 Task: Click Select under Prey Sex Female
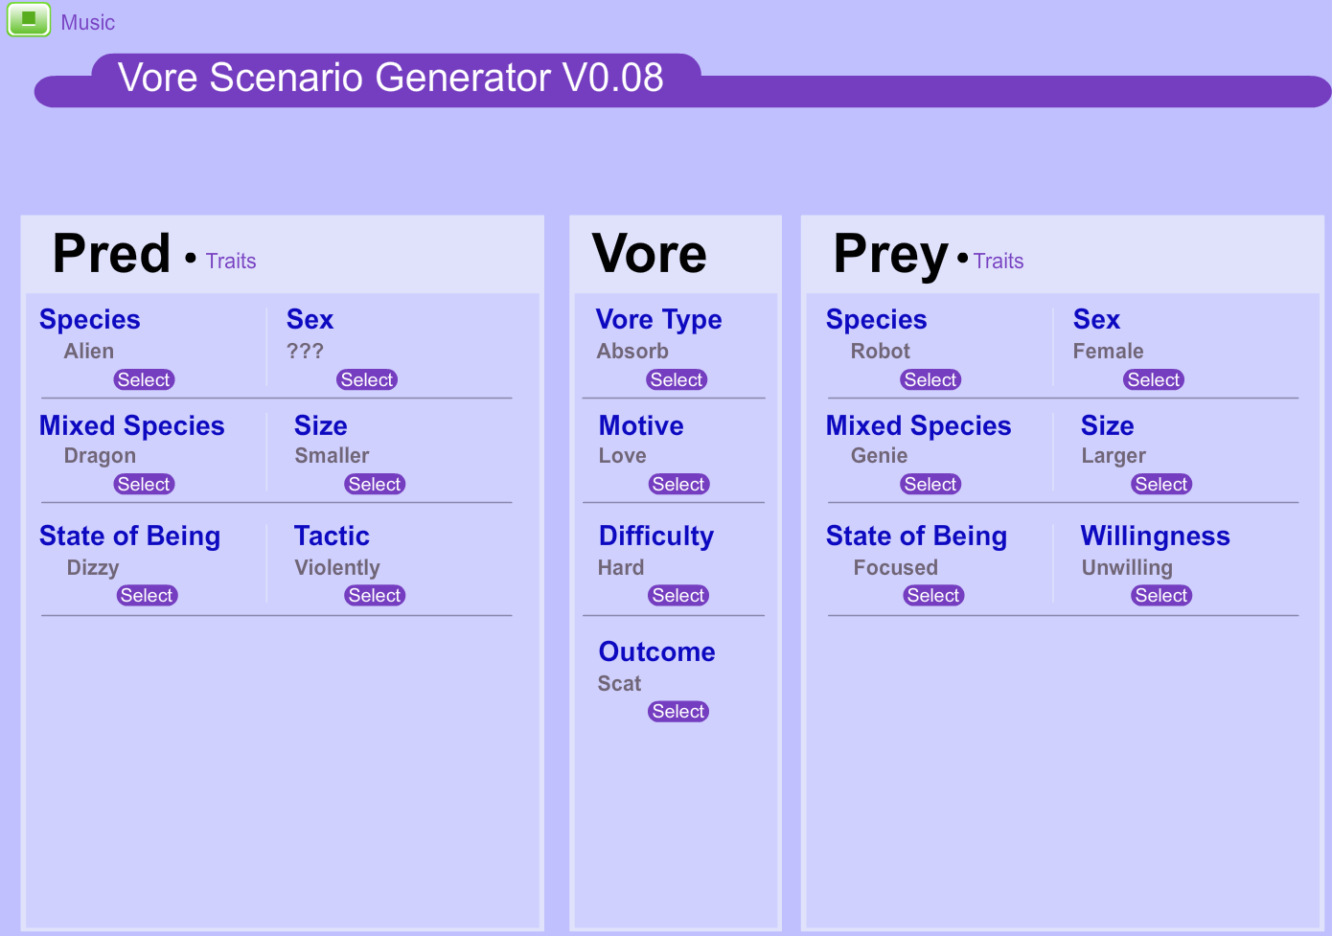click(x=1154, y=379)
